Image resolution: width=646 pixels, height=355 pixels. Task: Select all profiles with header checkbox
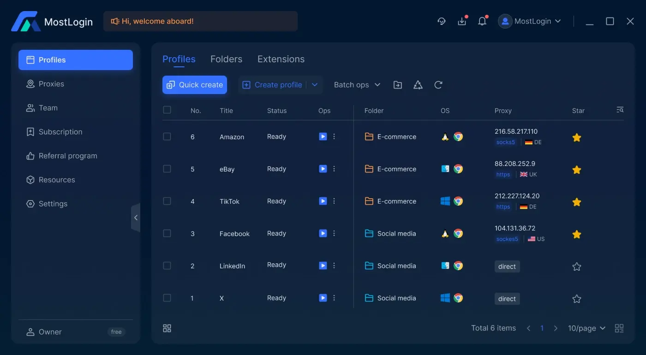[167, 110]
